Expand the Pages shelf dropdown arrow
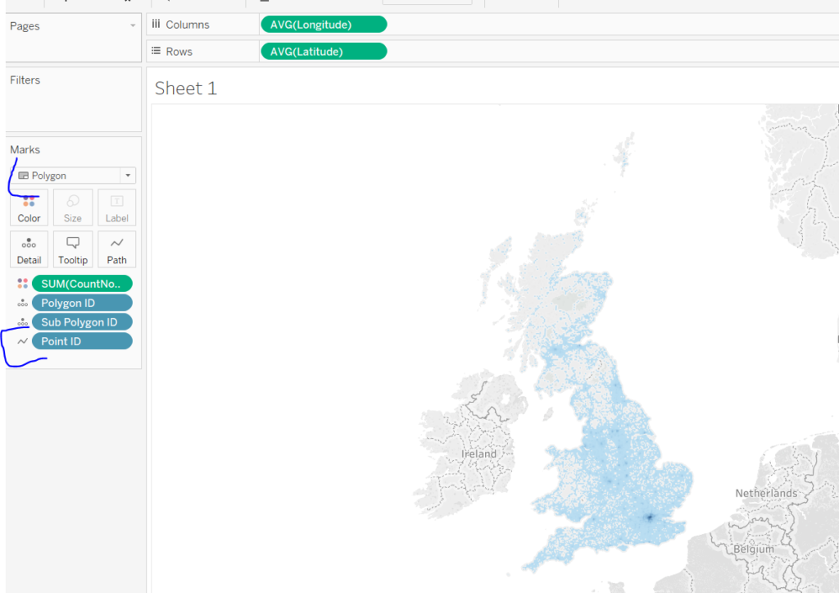This screenshot has height=593, width=839. 133,26
